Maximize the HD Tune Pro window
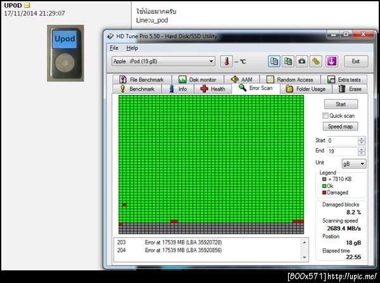 pyautogui.click(x=346, y=34)
